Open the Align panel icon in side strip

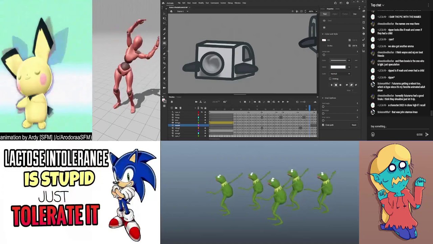tap(364, 28)
